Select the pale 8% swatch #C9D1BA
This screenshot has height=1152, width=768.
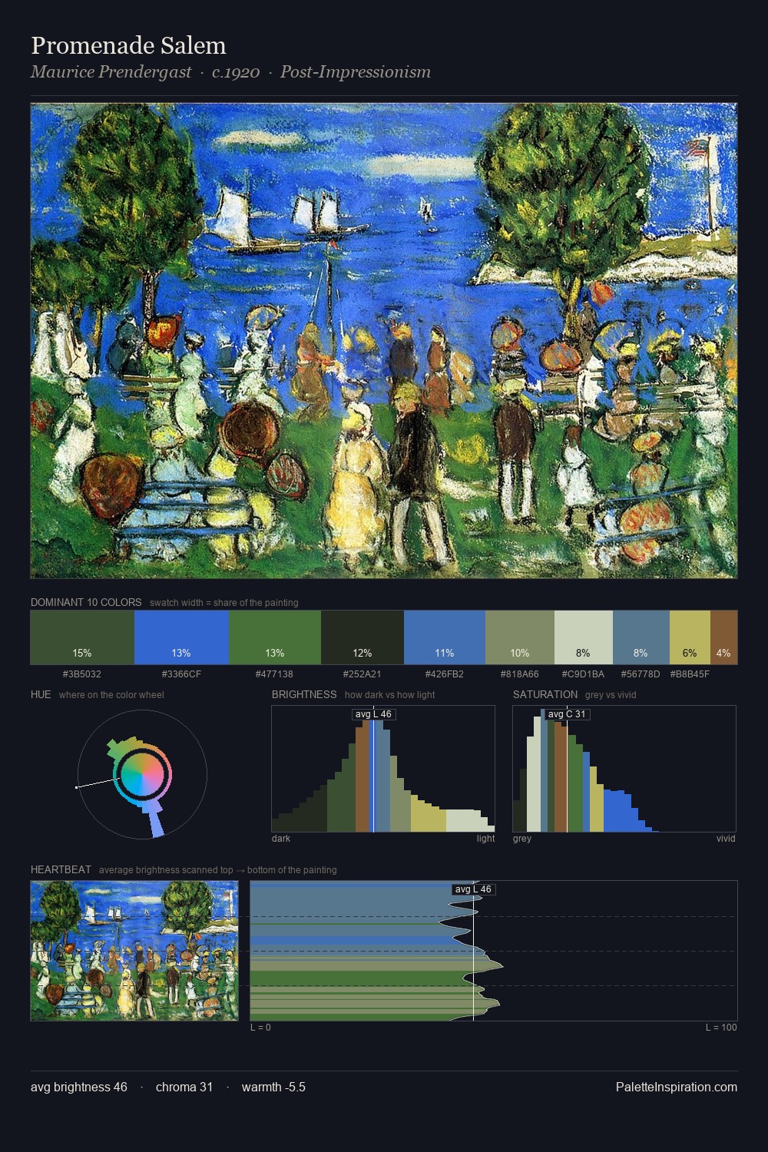coord(584,637)
